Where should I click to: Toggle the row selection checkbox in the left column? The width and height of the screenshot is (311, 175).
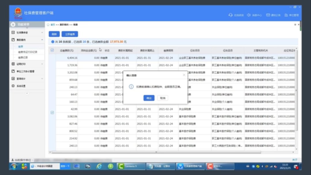pos(52,113)
